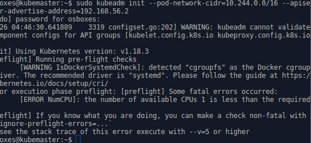Image resolution: width=311 pixels, height=143 pixels.
Task: Select the quoted "cgroupfs" word
Action: (205, 67)
